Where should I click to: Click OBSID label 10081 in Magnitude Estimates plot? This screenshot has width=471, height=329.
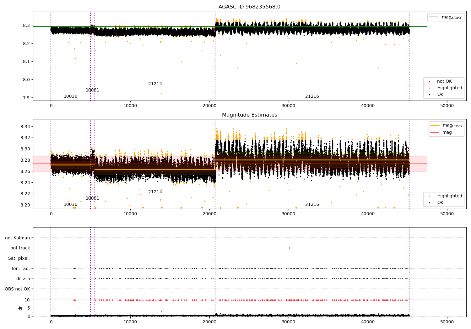pyautogui.click(x=92, y=198)
